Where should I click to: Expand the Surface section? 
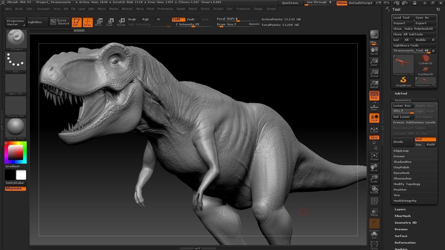(401, 236)
